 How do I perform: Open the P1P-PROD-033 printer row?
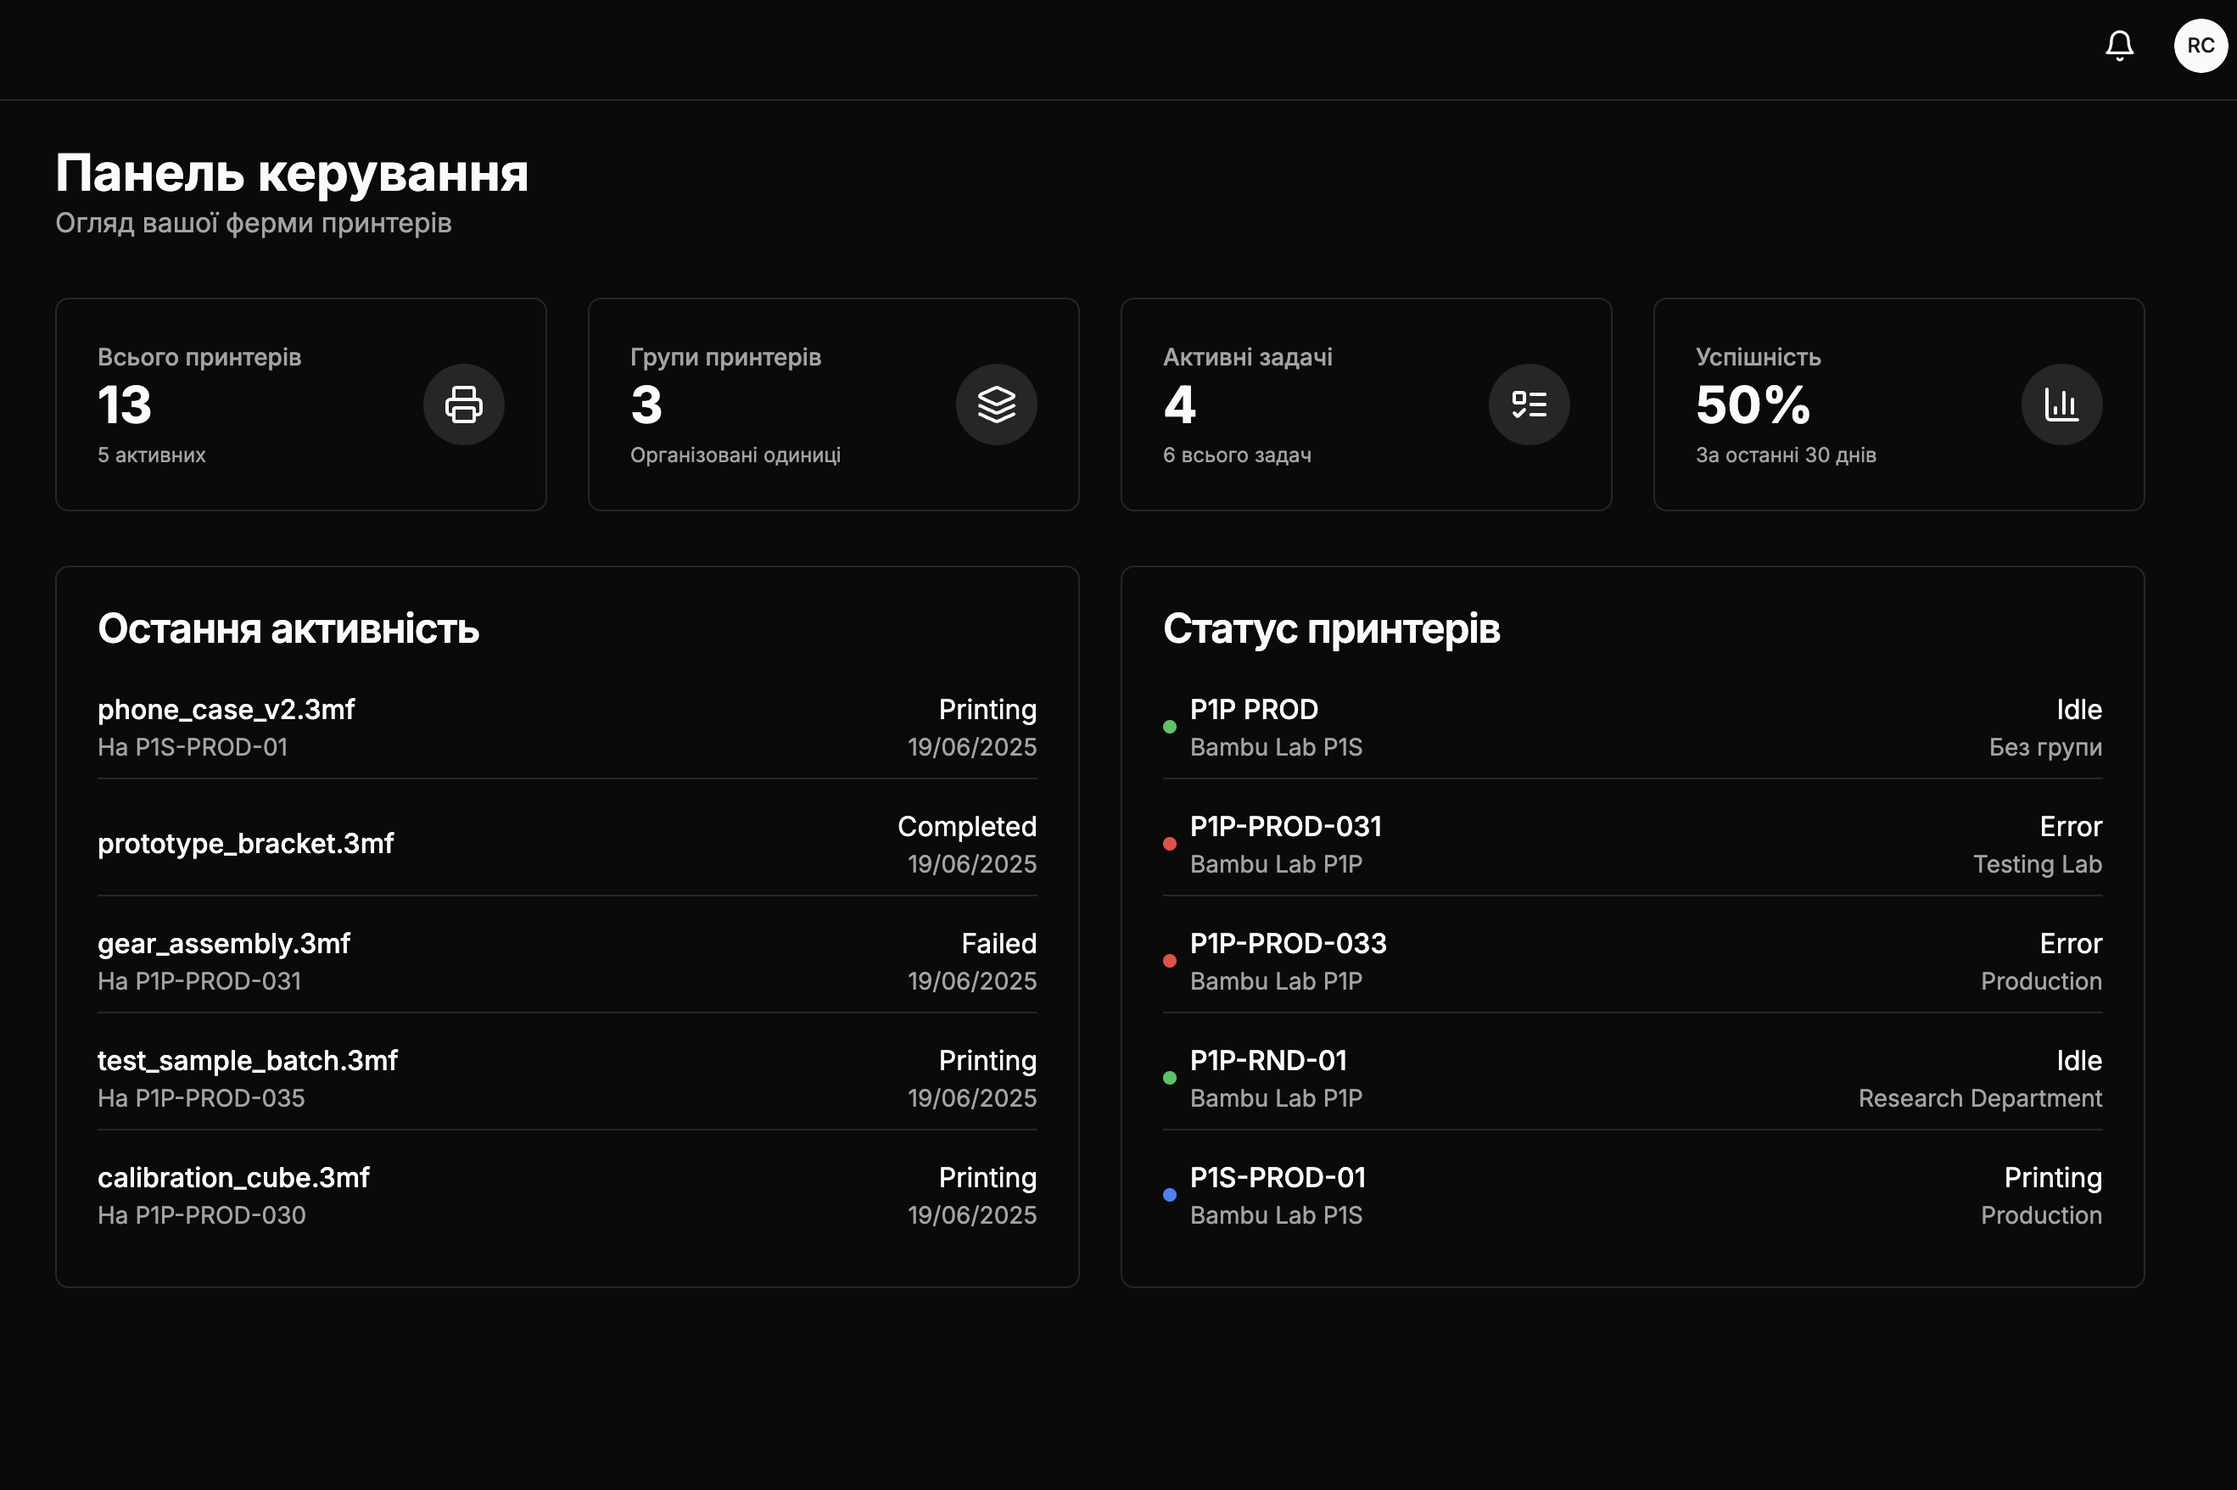point(1288,944)
